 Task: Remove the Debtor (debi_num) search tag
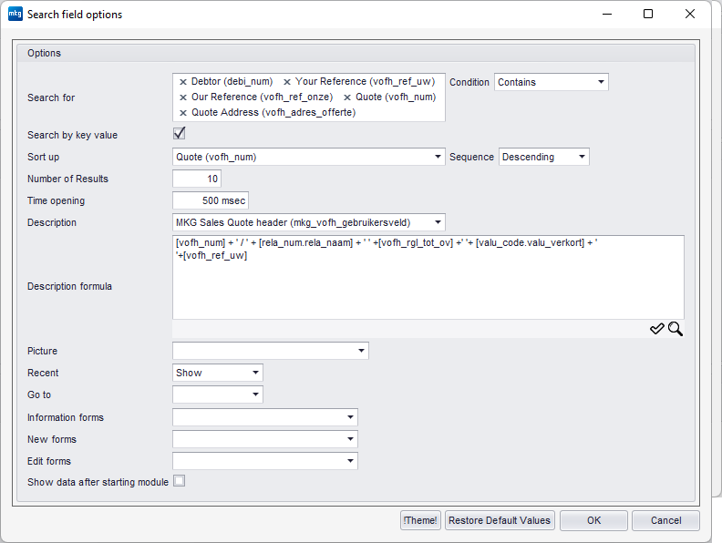click(x=183, y=82)
